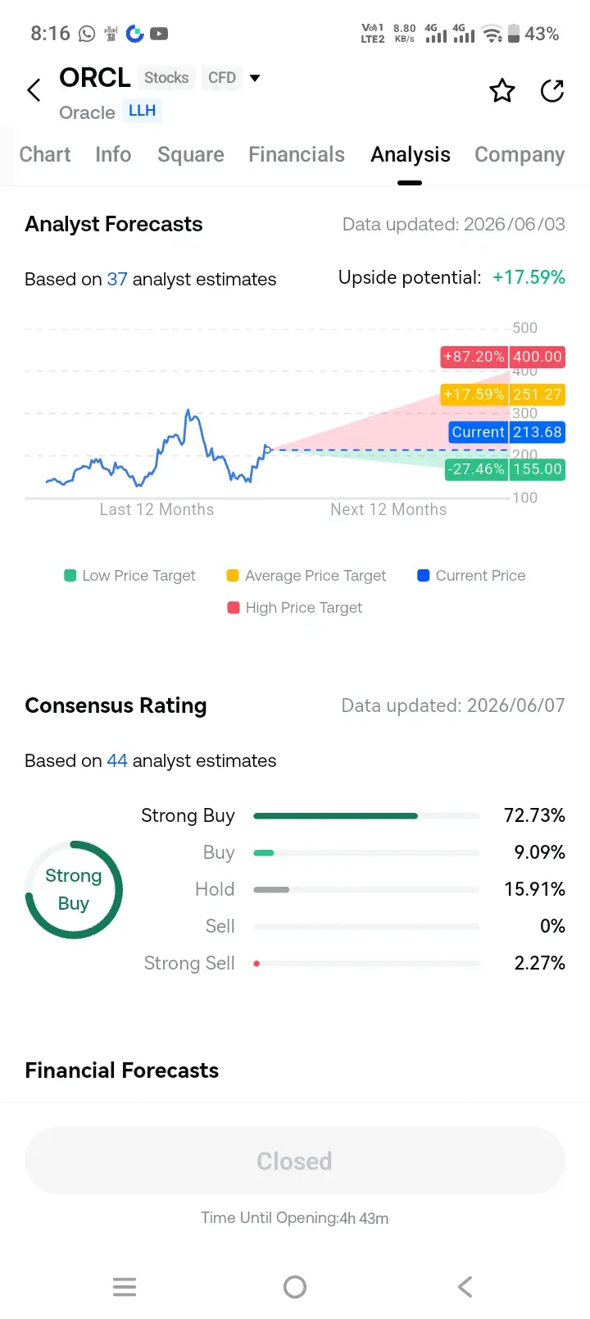590x1319 pixels.
Task: Open WhatsApp notification icon in status bar
Action: click(87, 34)
